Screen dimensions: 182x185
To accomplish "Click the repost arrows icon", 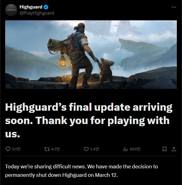I will pyautogui.click(x=47, y=149).
